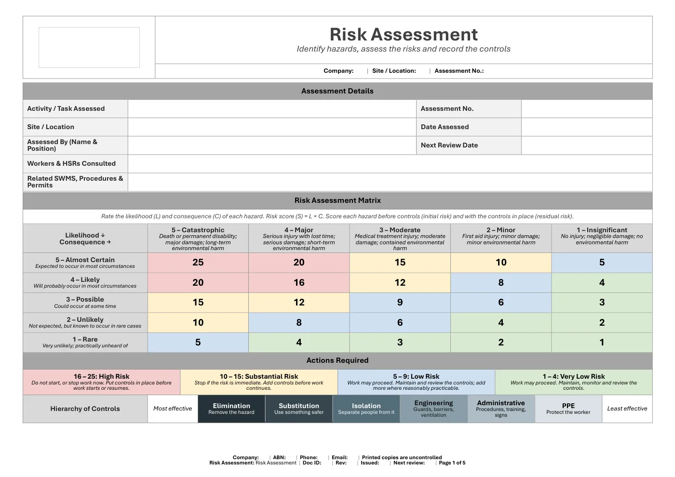Select the matrix cell showing score 16
Viewport: 675px width, 477px height.
pos(299,283)
